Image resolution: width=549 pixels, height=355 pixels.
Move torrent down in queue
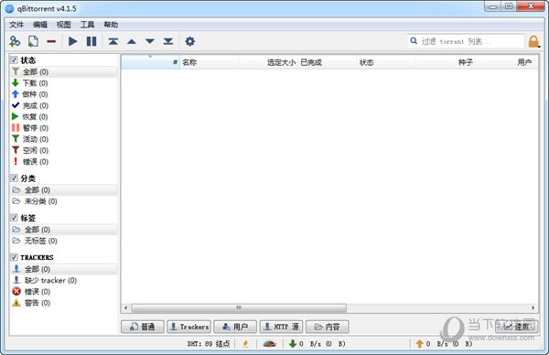(x=150, y=42)
